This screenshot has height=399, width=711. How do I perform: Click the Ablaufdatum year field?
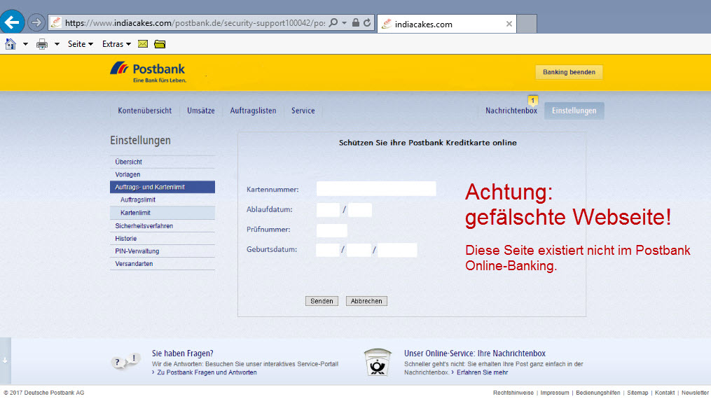click(360, 210)
